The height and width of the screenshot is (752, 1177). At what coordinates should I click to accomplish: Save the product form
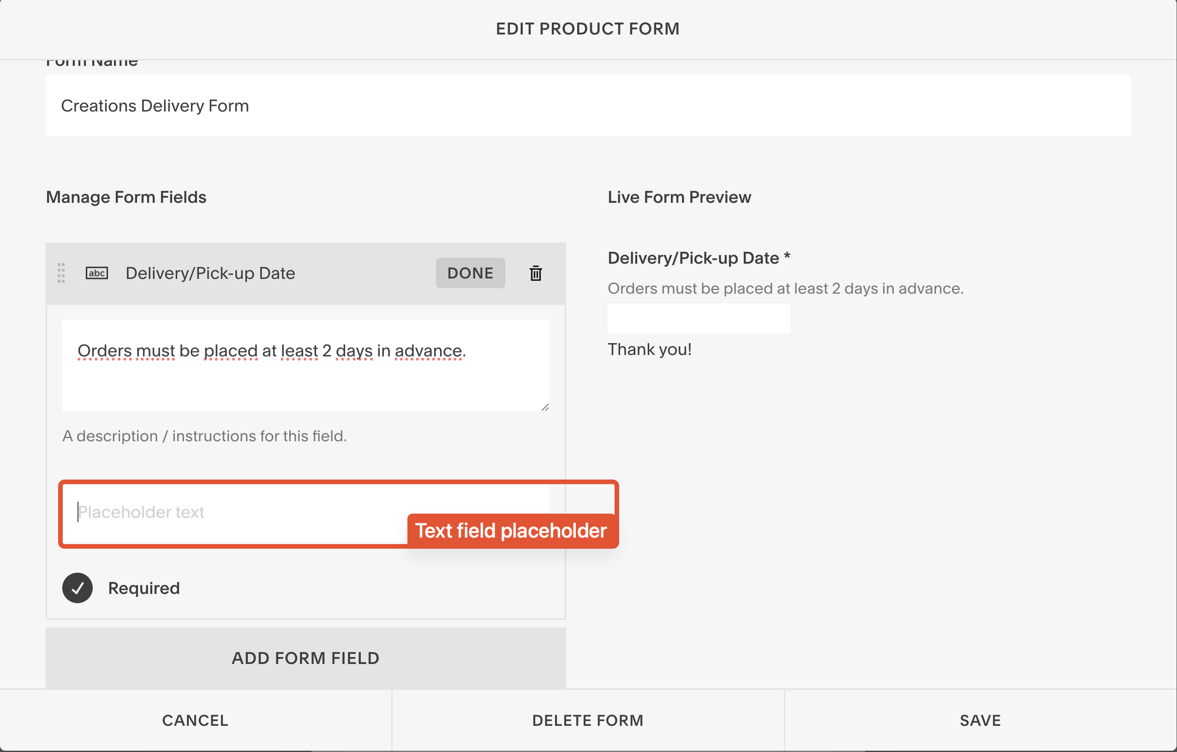980,720
